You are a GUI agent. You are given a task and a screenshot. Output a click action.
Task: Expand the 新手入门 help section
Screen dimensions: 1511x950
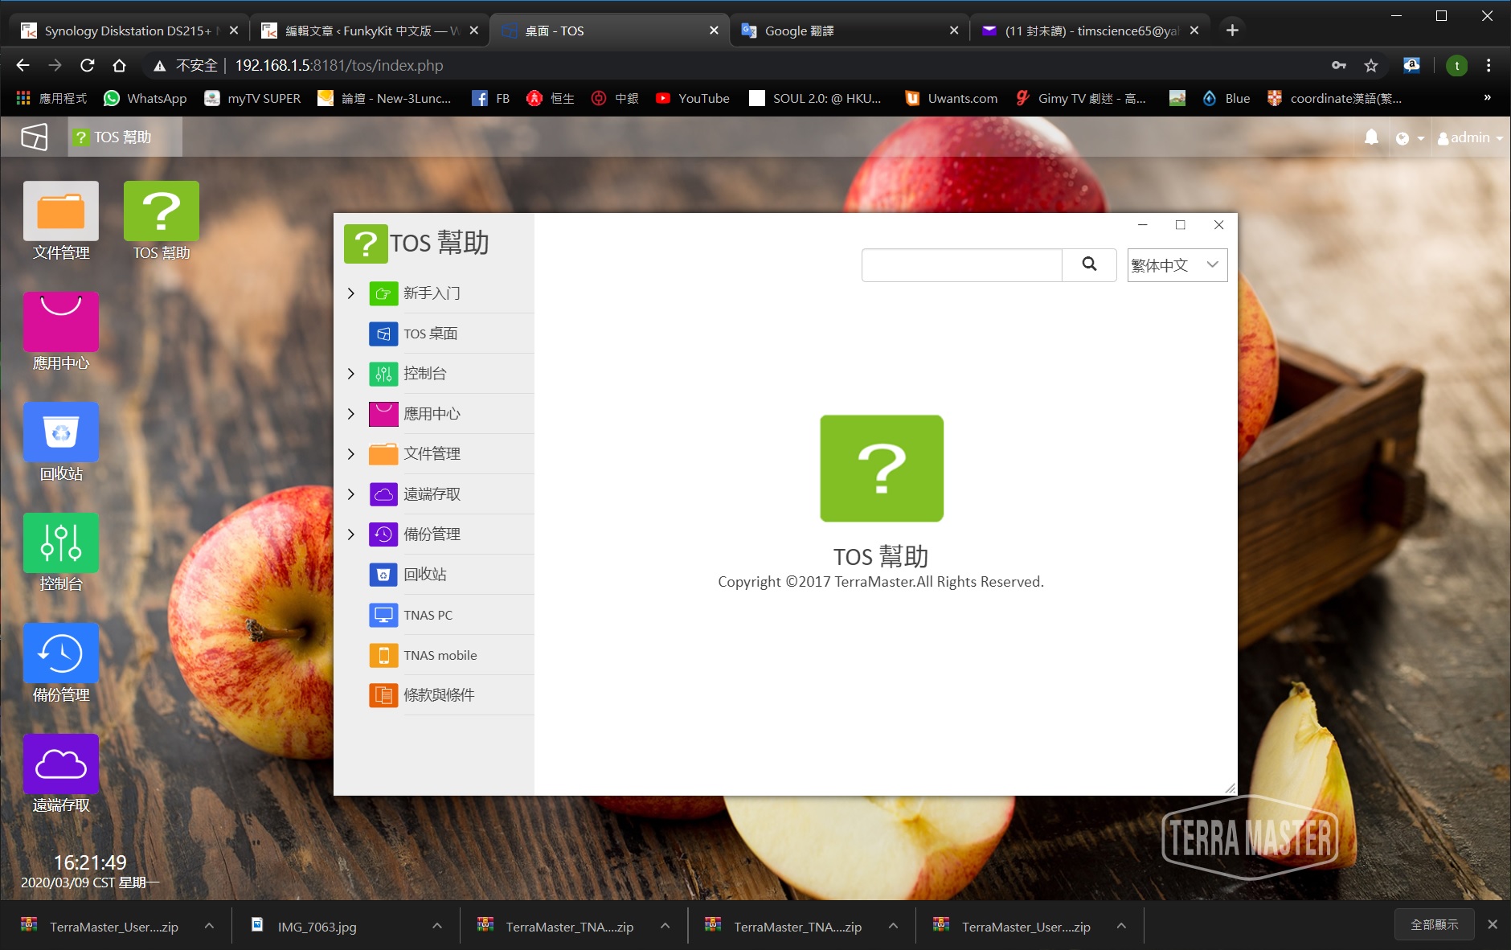click(x=351, y=293)
